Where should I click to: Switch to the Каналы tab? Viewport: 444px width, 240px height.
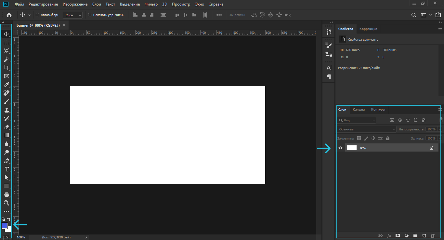click(x=359, y=110)
